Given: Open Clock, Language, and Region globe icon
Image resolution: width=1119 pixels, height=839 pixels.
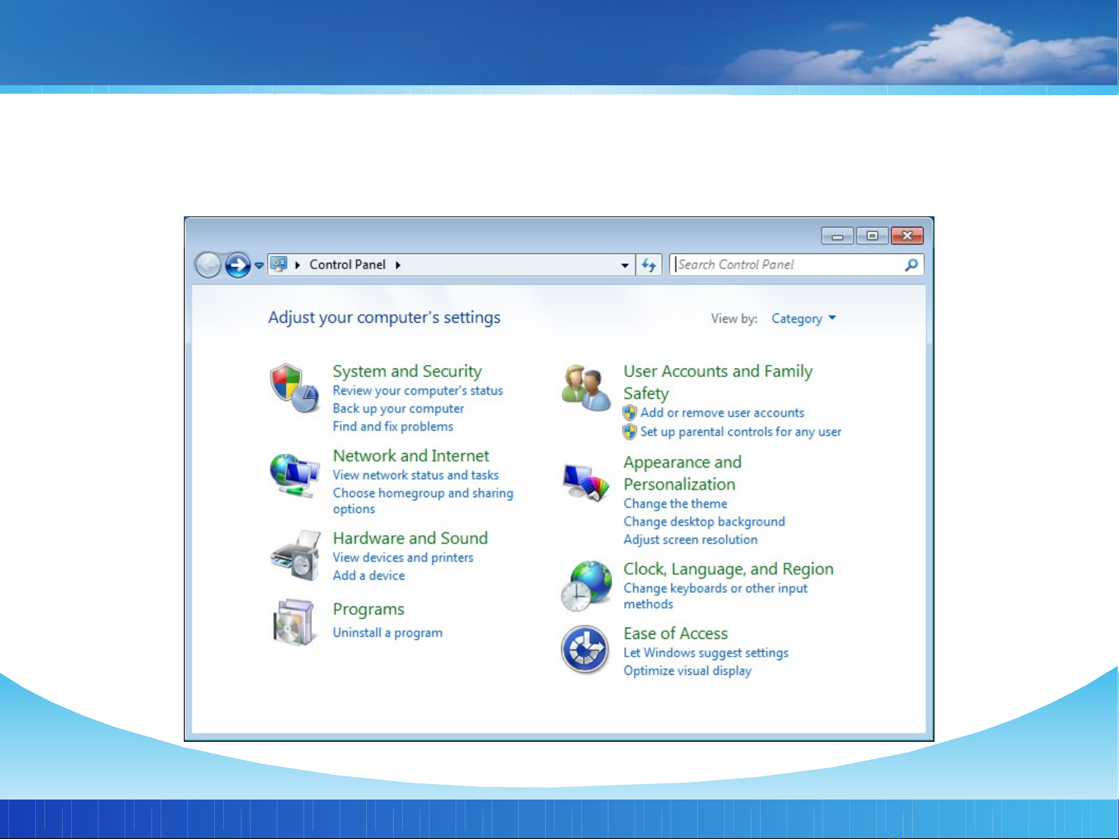Looking at the screenshot, I should coord(587,586).
